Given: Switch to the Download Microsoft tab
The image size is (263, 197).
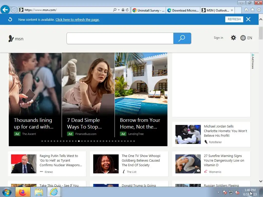Looking at the screenshot, I should 183,10.
